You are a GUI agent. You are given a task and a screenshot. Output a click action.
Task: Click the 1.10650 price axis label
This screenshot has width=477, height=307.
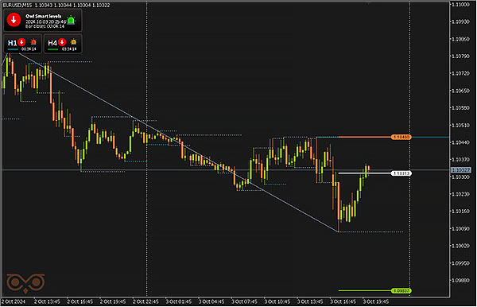click(460, 91)
